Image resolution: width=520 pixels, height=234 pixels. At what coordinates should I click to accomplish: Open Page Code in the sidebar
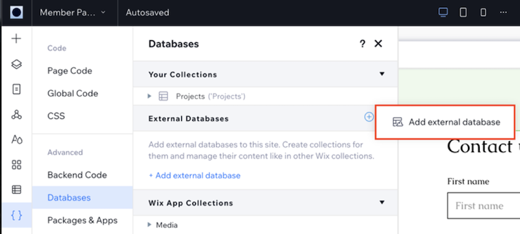pos(70,71)
